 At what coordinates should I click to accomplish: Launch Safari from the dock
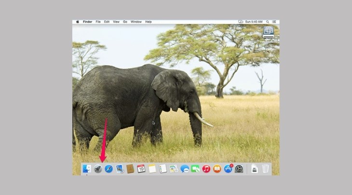pos(108,169)
